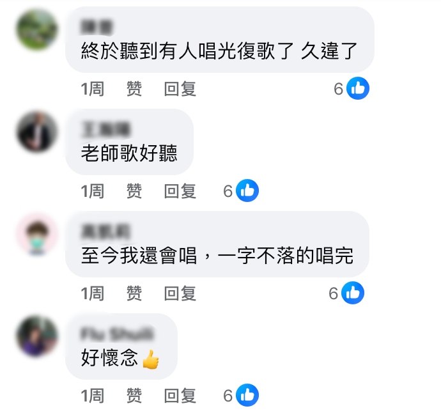Open 1周 timestamp of 老師歌好聽 comment
The image size is (441, 413).
coord(93,191)
